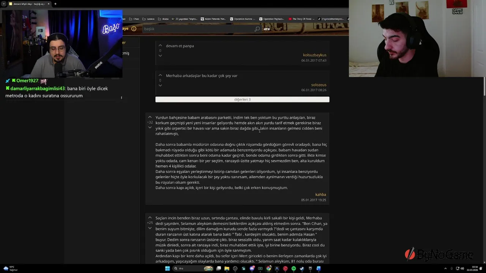Select the "demirci köyü olayı" browser tab

[x=30, y=4]
